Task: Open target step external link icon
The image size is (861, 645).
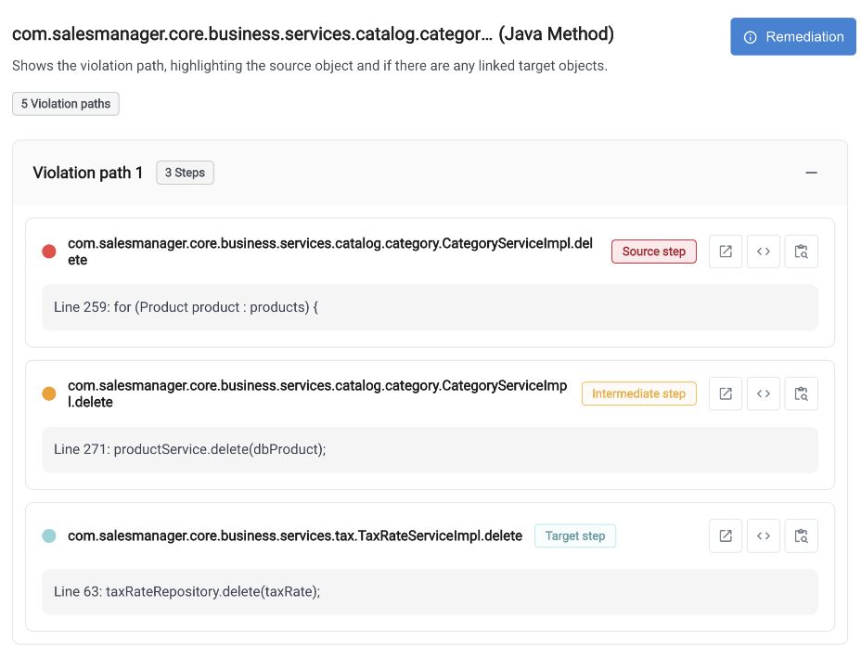Action: tap(726, 535)
